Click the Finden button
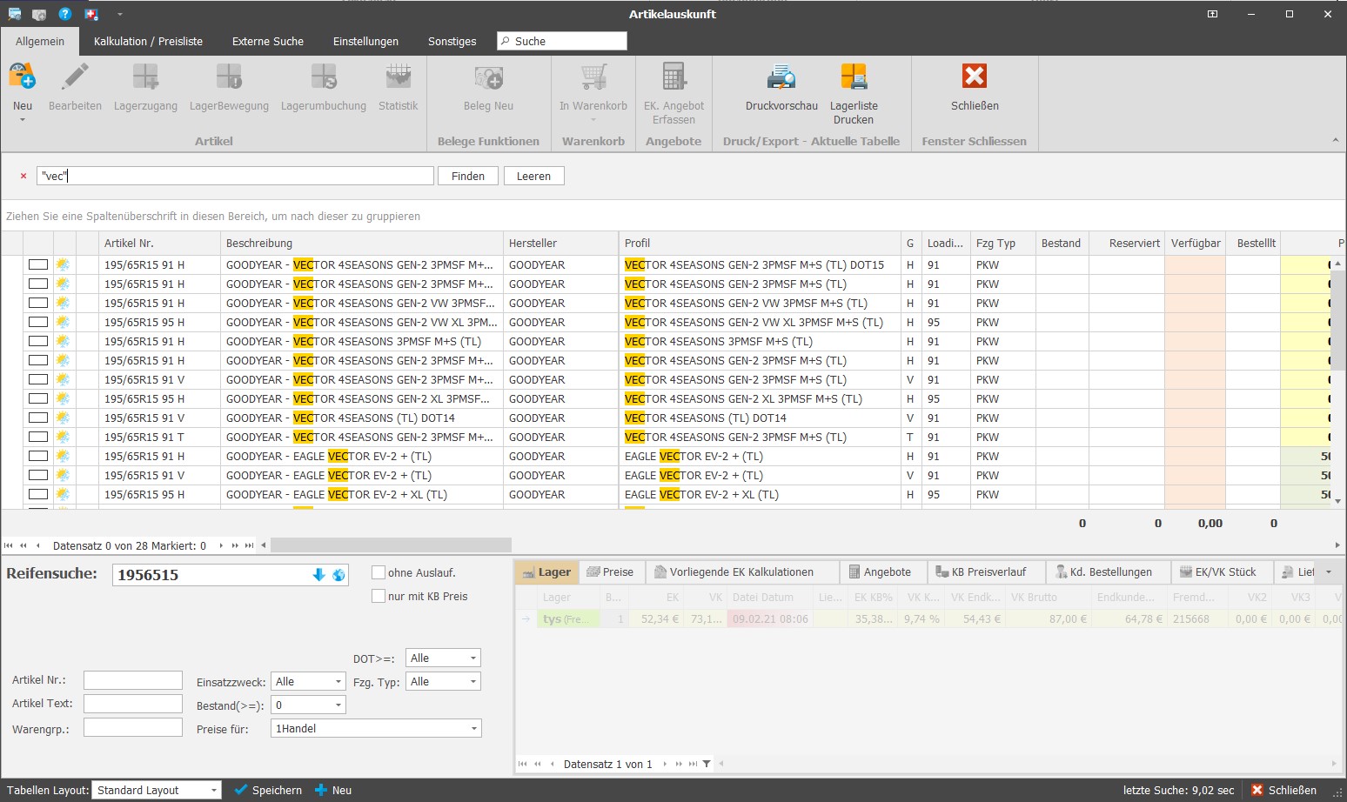Viewport: 1347px width, 802px height. coord(468,176)
